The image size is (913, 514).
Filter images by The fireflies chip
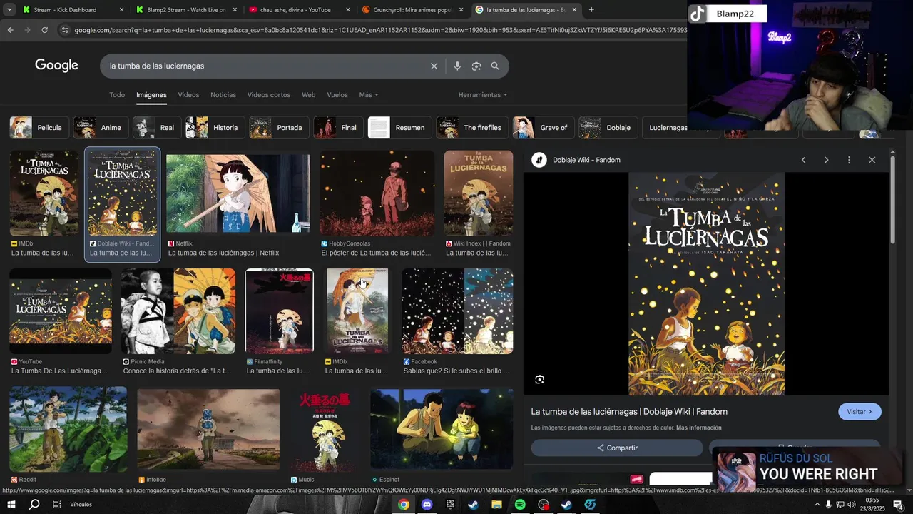[472, 128]
